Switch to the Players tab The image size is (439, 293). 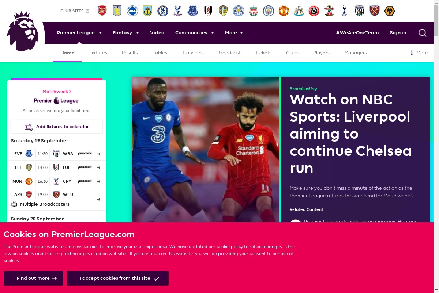pyautogui.click(x=321, y=53)
